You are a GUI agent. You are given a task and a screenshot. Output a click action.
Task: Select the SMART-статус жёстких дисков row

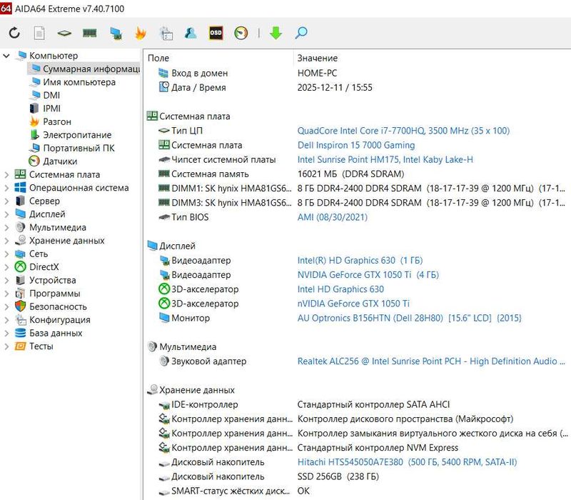(x=357, y=491)
